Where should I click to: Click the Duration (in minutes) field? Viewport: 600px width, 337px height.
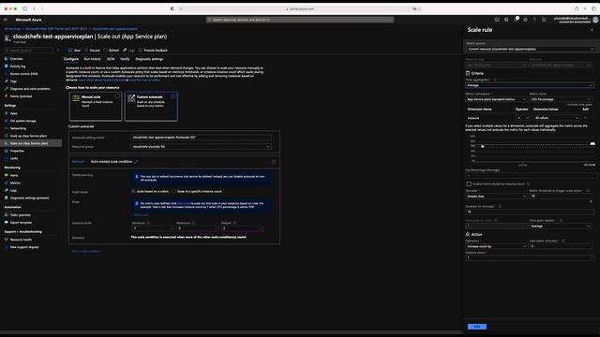click(x=530, y=212)
